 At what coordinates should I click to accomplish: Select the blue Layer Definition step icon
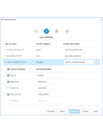[x=46, y=31]
